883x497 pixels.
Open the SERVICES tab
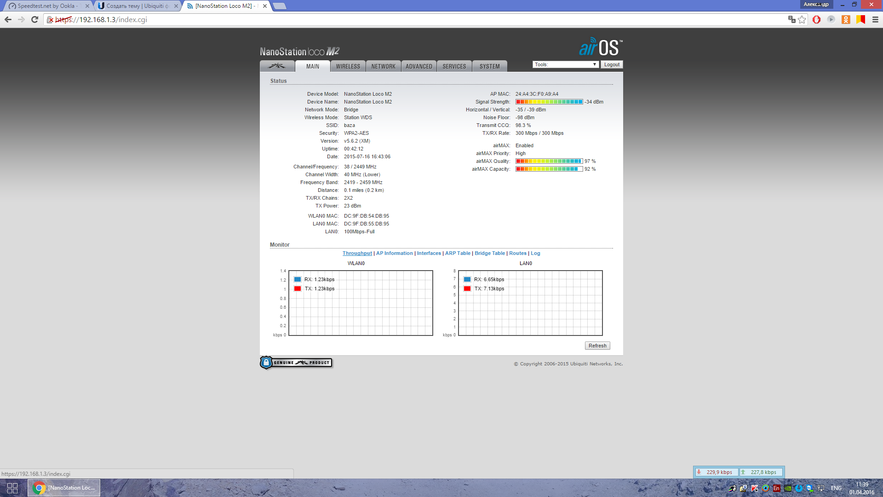coord(454,66)
